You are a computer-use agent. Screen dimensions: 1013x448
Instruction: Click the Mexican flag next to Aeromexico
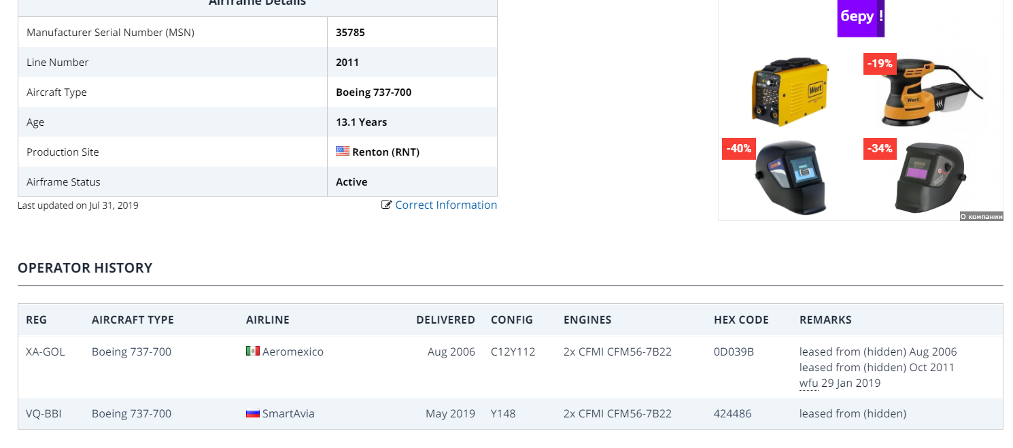[252, 351]
